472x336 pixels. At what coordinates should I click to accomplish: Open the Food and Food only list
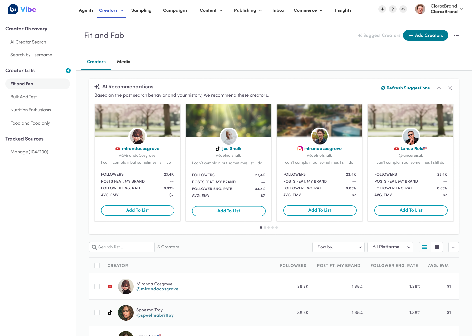pyautogui.click(x=30, y=123)
